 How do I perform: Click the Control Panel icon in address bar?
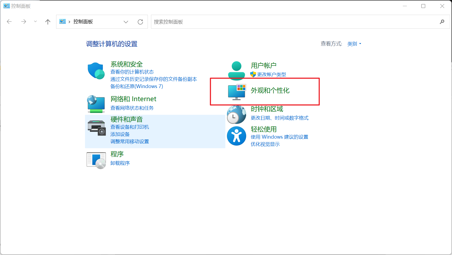coord(63,22)
